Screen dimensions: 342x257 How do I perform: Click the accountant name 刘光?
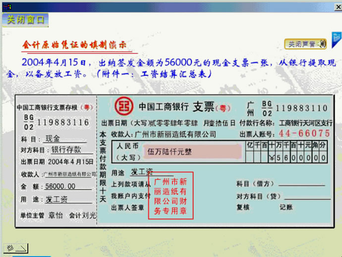point(89,215)
